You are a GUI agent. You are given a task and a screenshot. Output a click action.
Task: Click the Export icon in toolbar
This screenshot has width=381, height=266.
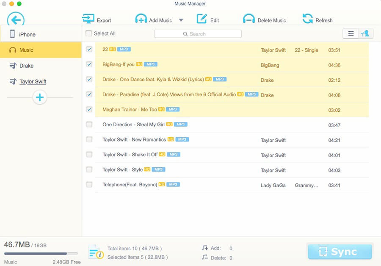point(88,19)
